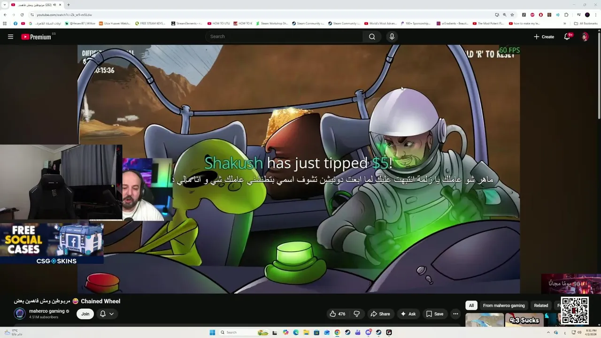The image size is (601, 338).
Task: Go back in browser history
Action: click(x=5, y=15)
